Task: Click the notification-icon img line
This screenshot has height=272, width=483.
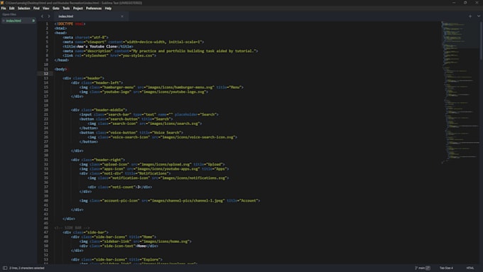Action: click(x=158, y=178)
